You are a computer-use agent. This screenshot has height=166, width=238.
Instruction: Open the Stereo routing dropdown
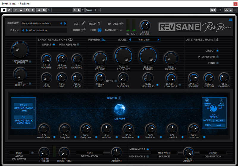click(x=91, y=10)
